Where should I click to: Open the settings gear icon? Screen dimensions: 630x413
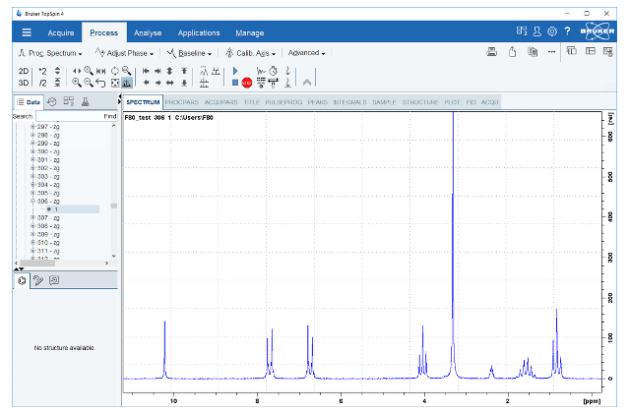tap(552, 31)
